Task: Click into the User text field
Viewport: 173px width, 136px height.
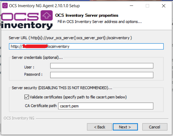Action: click(102, 66)
